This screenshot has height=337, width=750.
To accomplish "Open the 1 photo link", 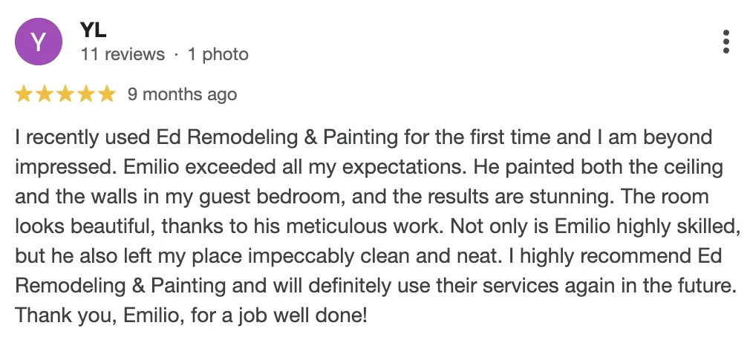I will click(x=218, y=55).
